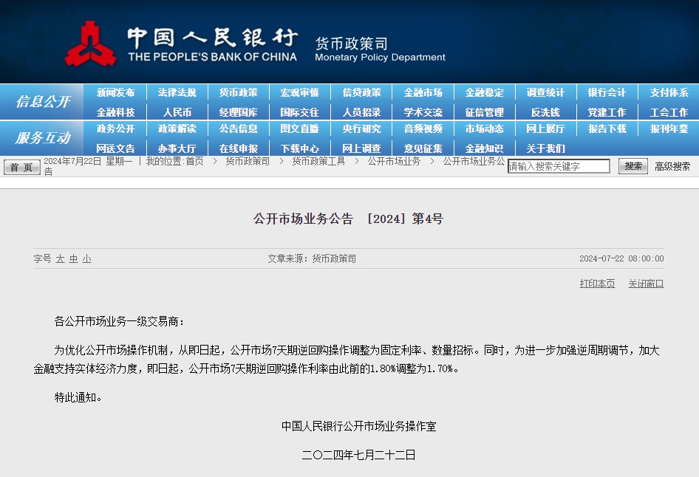Select 报刊年鉴 in service menu
This screenshot has width=699, height=477.
669,128
